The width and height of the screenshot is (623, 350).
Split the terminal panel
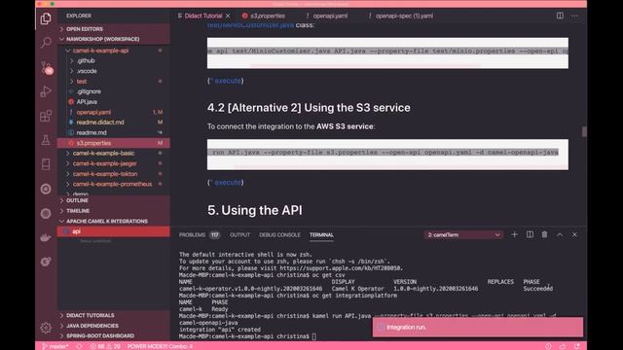pos(530,234)
